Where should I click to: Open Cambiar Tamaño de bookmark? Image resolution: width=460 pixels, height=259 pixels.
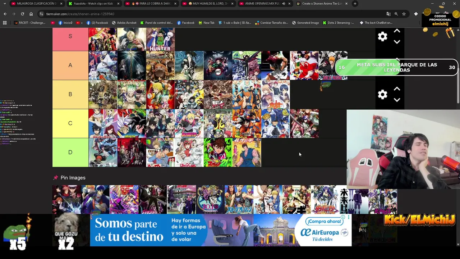pyautogui.click(x=271, y=23)
